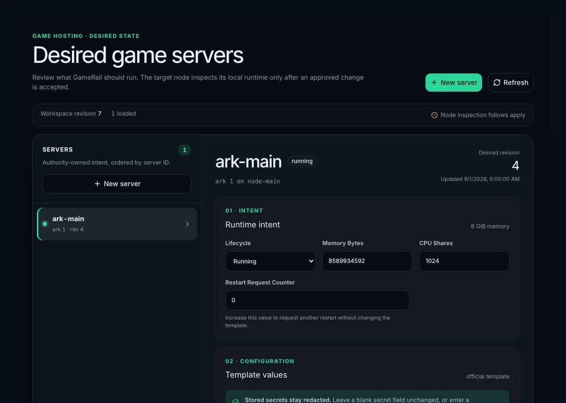
Task: Click the chevron arrow on ark-main row
Action: coord(188,224)
